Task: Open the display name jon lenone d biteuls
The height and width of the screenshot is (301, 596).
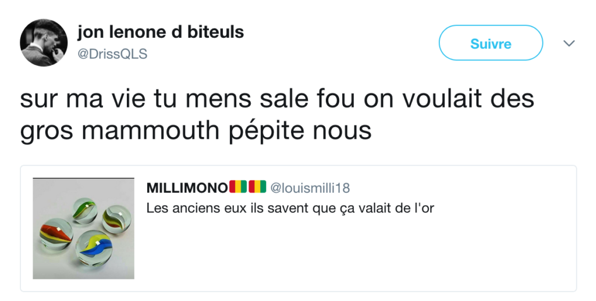Action: [160, 33]
